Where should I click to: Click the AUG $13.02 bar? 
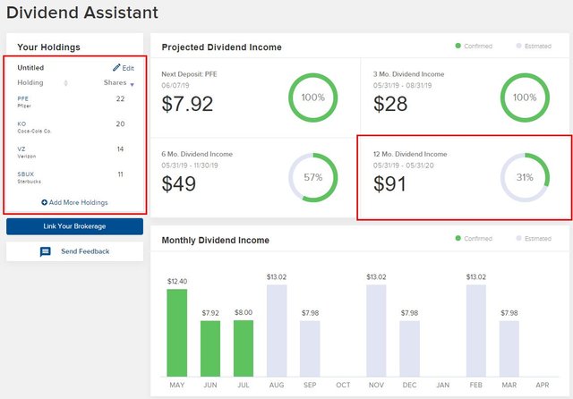tap(277, 331)
